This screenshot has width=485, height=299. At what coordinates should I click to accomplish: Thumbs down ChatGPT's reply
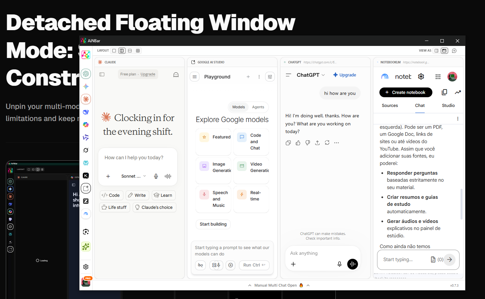308,143
